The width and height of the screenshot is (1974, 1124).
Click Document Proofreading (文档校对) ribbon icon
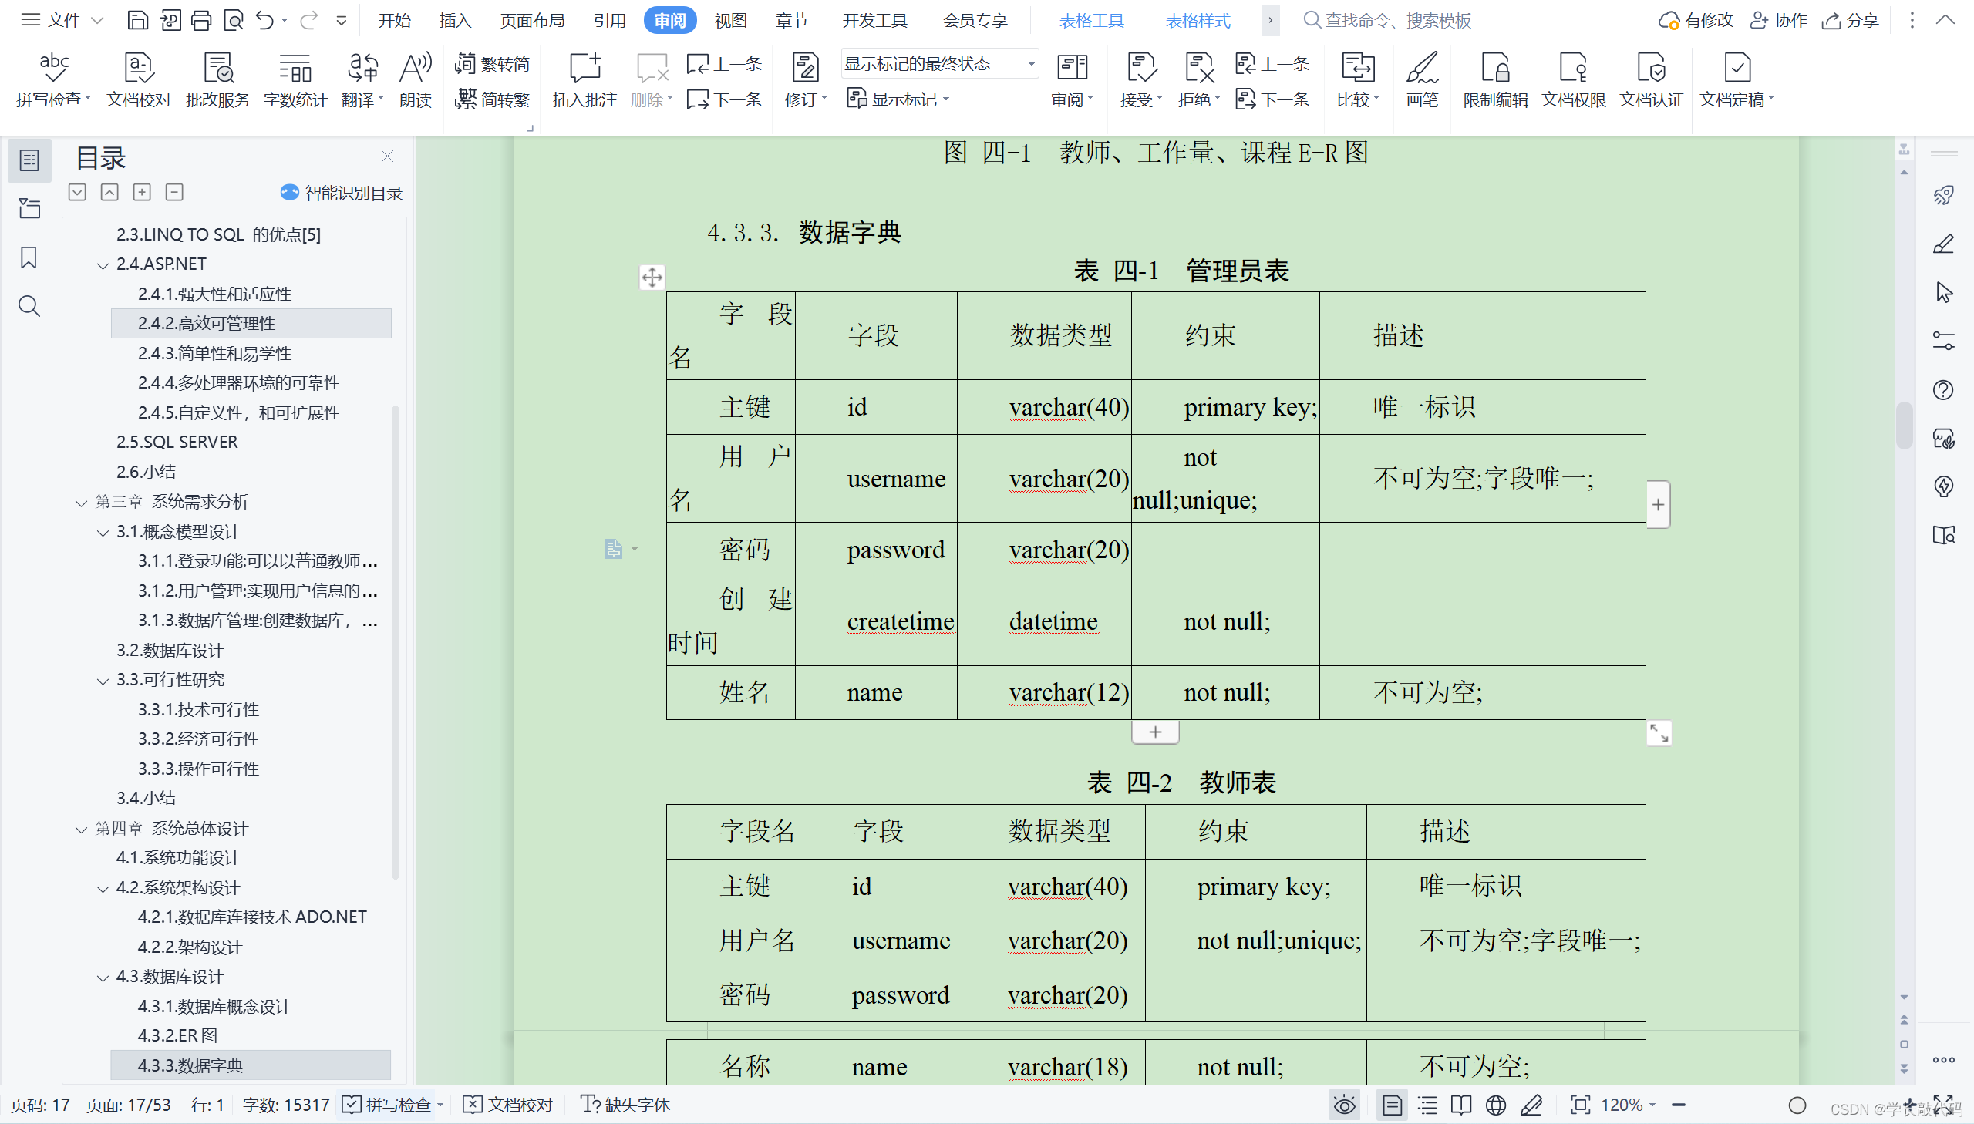pos(138,69)
